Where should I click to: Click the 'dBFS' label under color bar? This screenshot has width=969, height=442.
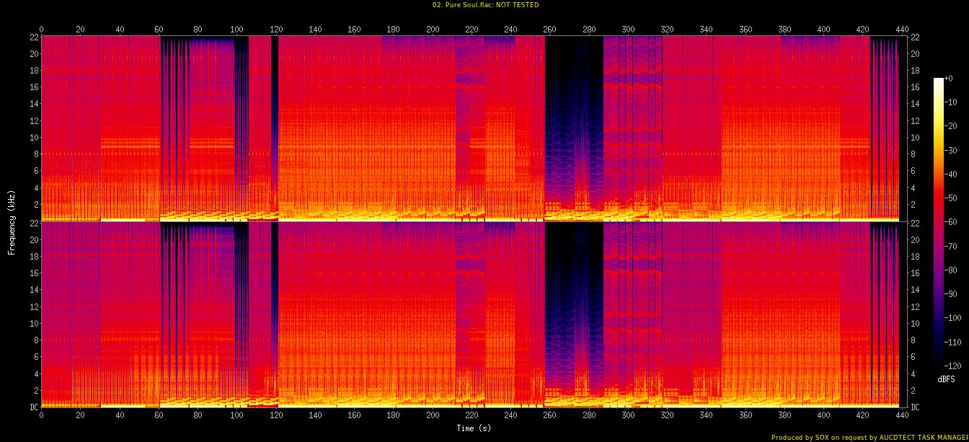point(946,379)
